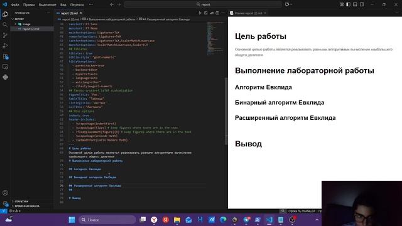Select report (2).md file in Explorer

[x=32, y=29]
